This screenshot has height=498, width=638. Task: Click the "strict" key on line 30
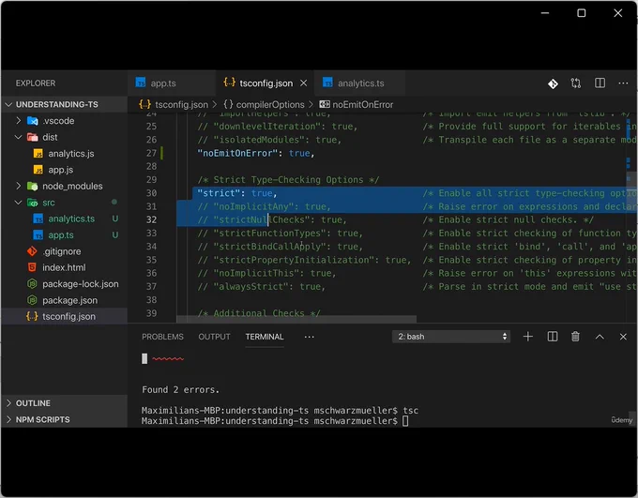click(219, 193)
